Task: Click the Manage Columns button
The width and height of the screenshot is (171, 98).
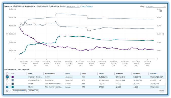Action: tap(19, 91)
